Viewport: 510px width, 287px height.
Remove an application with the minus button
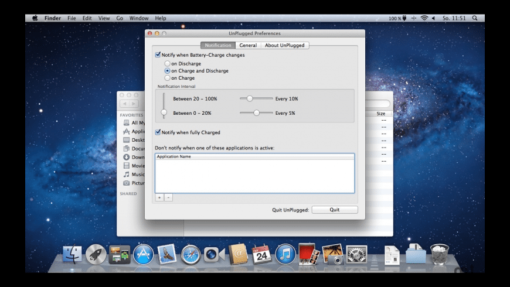pos(168,197)
